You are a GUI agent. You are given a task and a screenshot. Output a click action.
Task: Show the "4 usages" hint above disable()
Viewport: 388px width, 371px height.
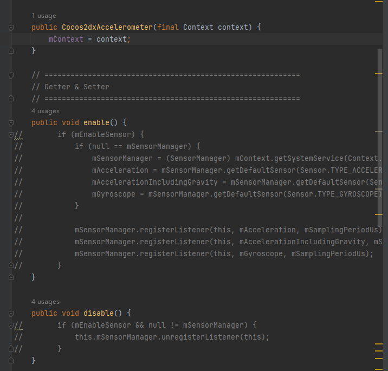46,302
